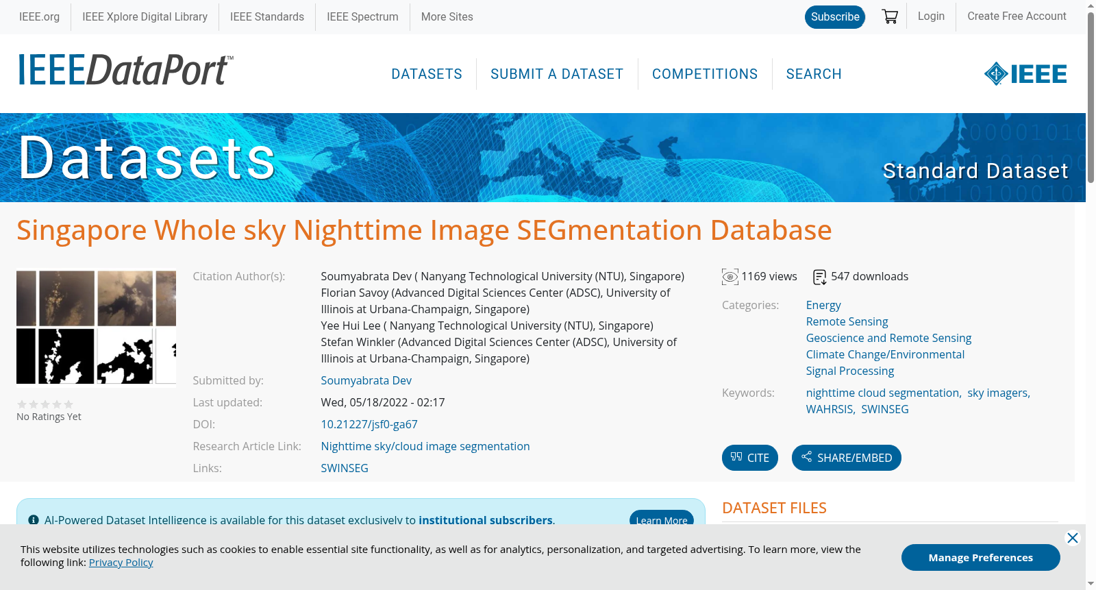Image resolution: width=1096 pixels, height=590 pixels.
Task: Close the cookie banner with X
Action: tap(1073, 538)
